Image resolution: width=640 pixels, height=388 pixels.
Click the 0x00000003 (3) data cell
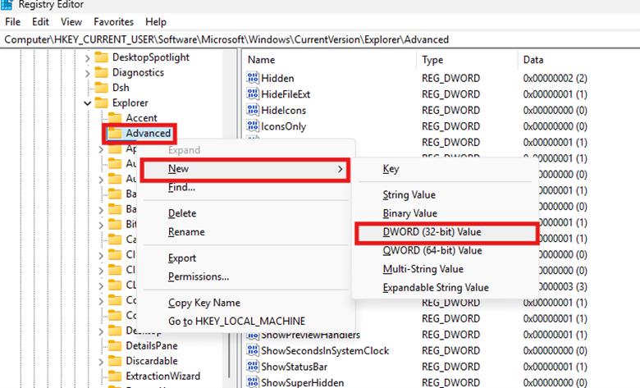point(562,286)
